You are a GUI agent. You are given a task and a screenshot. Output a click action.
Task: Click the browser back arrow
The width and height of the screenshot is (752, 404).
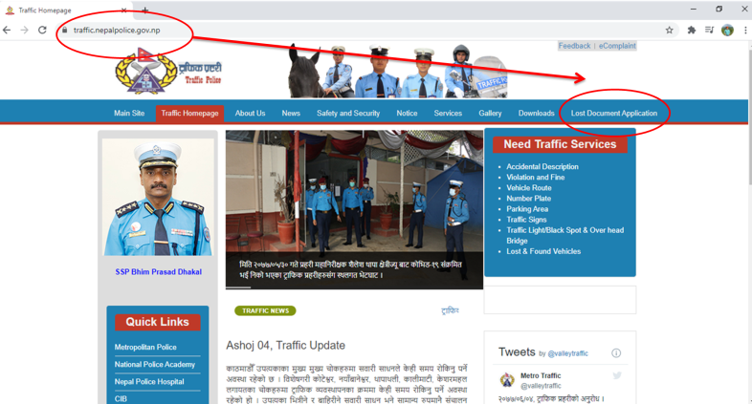coord(8,31)
